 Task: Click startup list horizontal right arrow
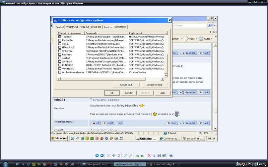tap(162, 79)
